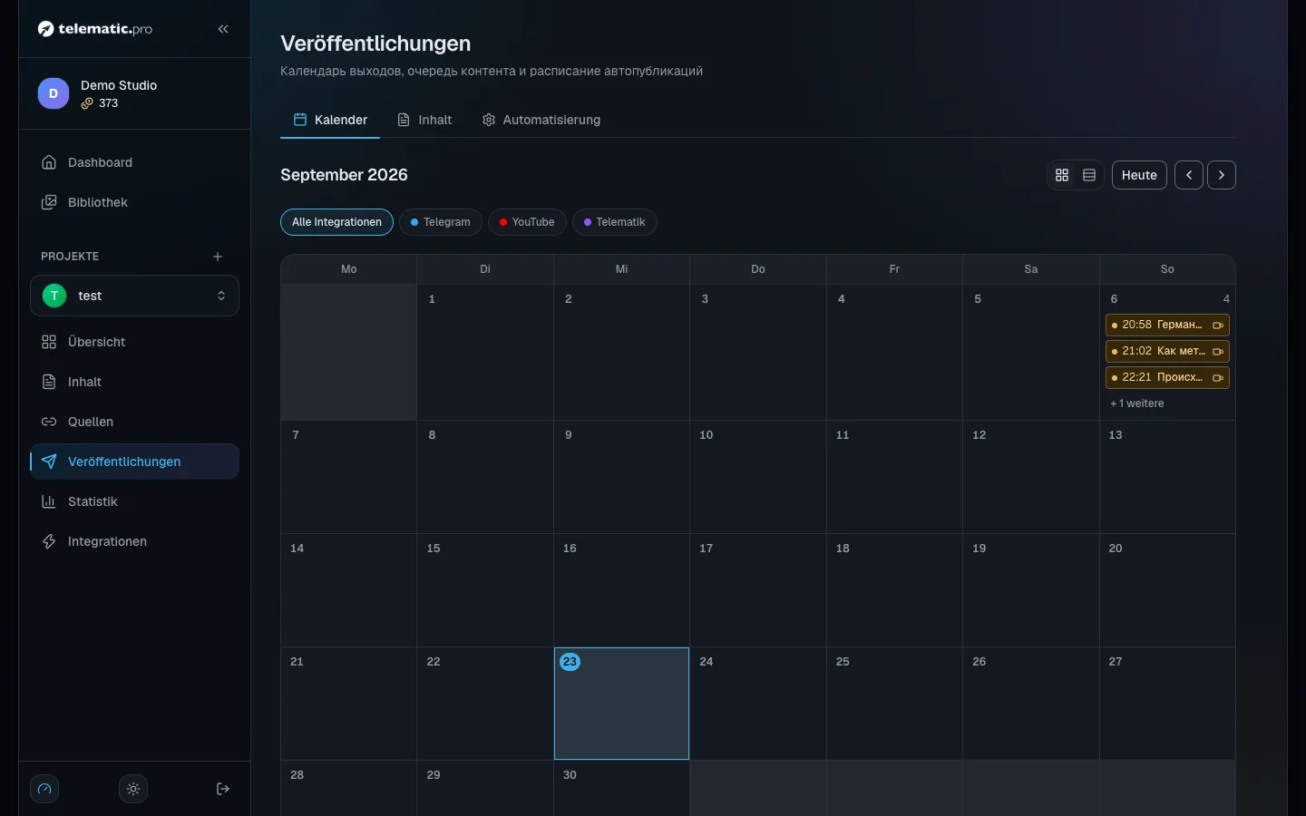Click the logout icon
The height and width of the screenshot is (816, 1306).
pyautogui.click(x=223, y=789)
